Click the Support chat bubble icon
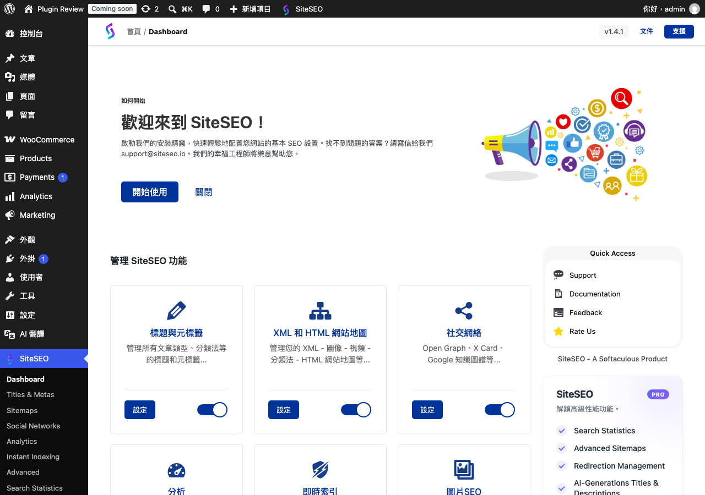 pyautogui.click(x=558, y=274)
